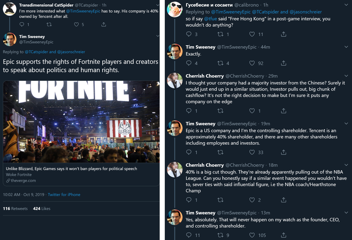
Task: Reply to the controlling shareholder tweet
Action: 189,152
